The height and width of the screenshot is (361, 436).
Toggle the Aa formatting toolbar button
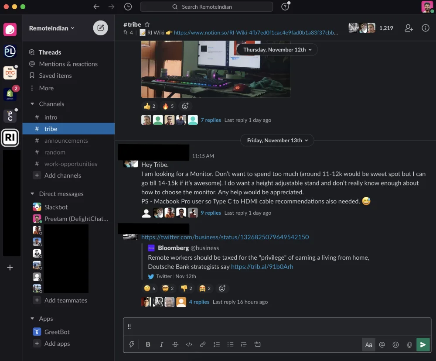368,344
